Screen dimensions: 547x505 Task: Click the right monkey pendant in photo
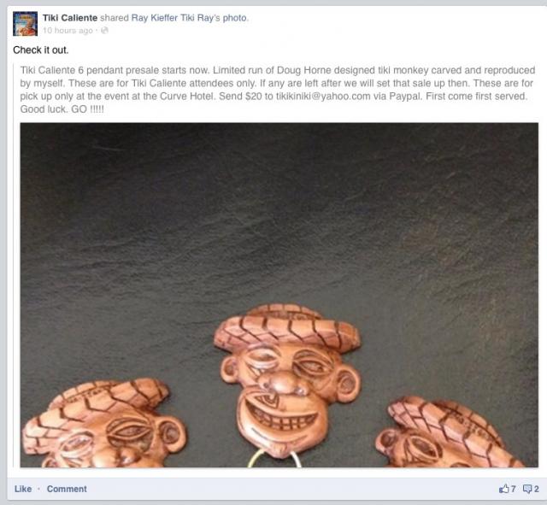pos(449,432)
